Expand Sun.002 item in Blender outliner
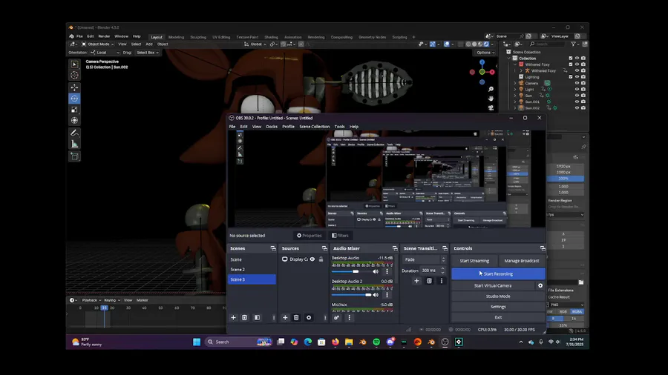 (x=514, y=108)
